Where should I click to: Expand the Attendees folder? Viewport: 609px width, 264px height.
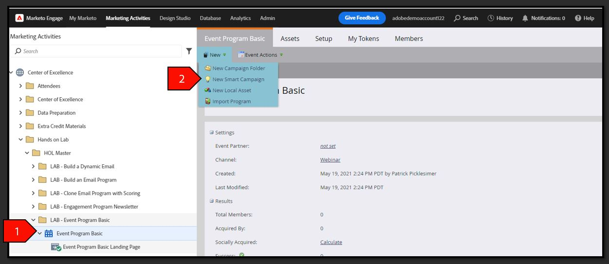20,86
